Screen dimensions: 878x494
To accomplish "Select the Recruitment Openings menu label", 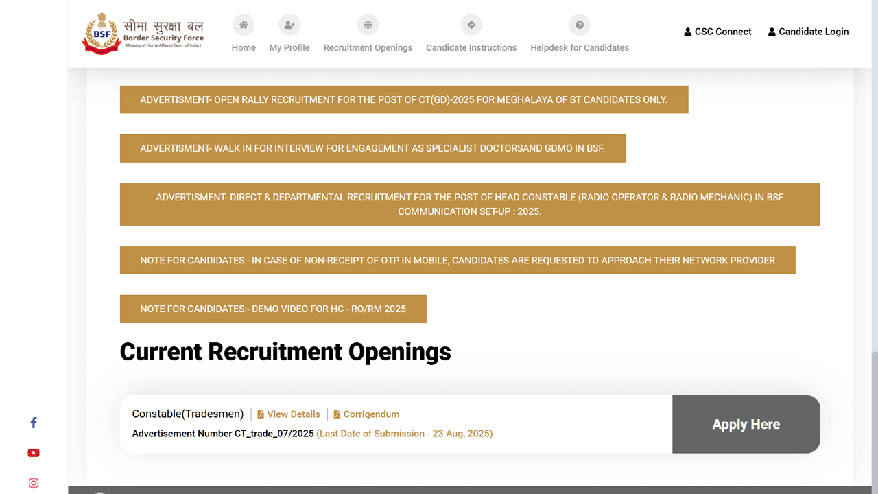I will [368, 48].
